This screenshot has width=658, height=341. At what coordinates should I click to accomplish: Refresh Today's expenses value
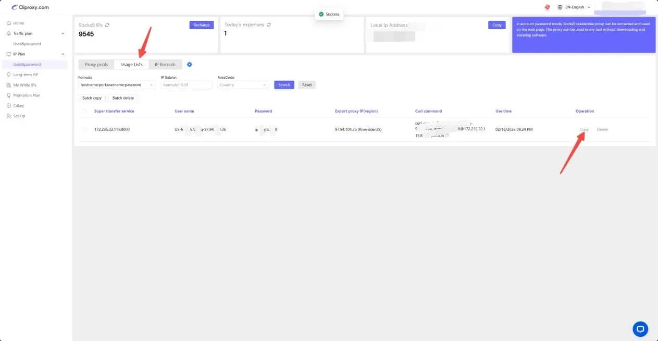pos(267,24)
